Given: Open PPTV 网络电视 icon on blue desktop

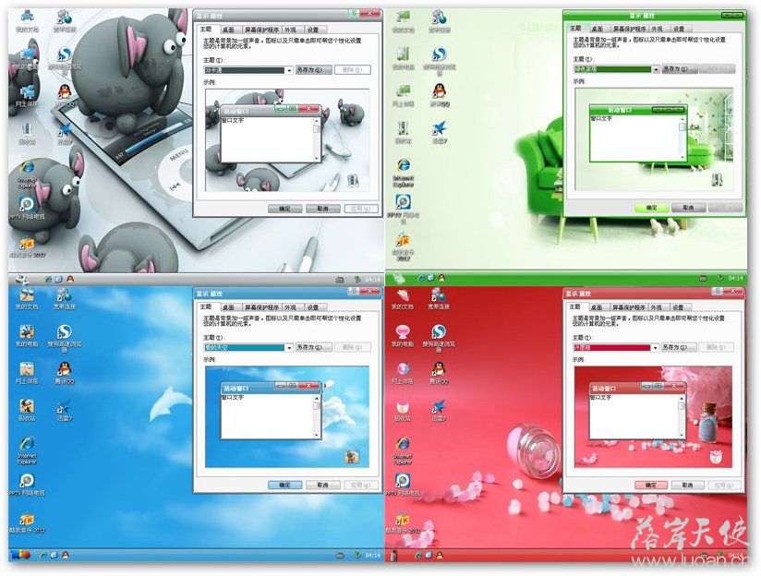Looking at the screenshot, I should [27, 480].
